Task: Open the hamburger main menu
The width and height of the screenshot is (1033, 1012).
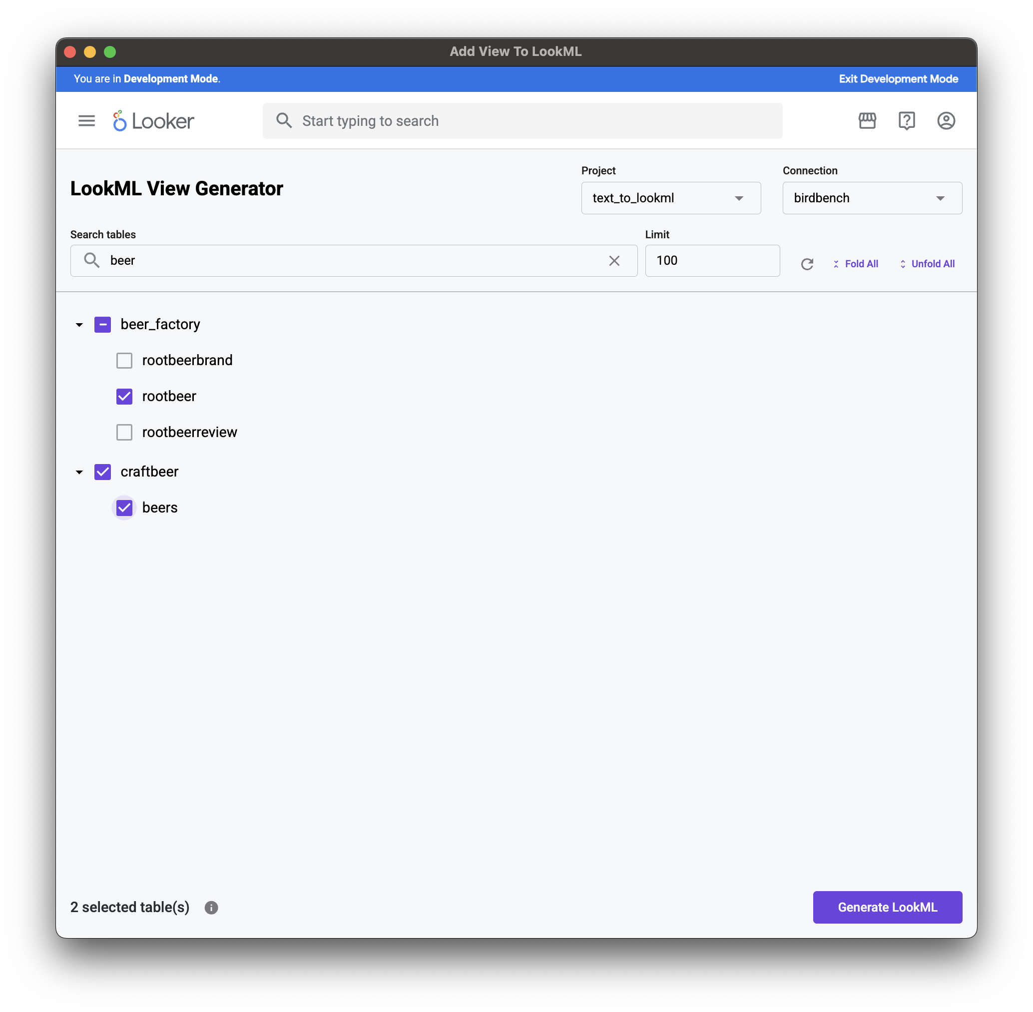Action: (x=86, y=121)
